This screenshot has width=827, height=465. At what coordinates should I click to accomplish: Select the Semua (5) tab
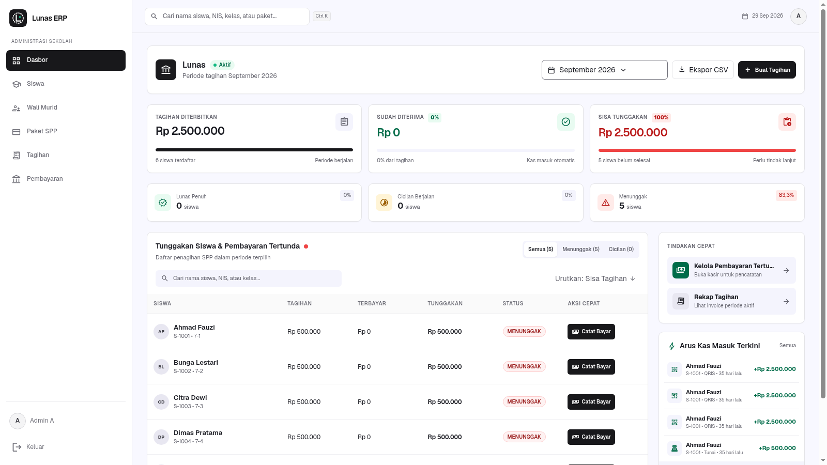[x=541, y=250]
